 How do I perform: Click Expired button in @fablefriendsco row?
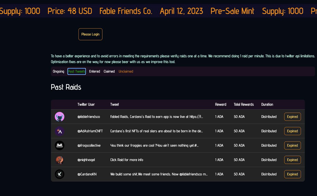pyautogui.click(x=292, y=117)
